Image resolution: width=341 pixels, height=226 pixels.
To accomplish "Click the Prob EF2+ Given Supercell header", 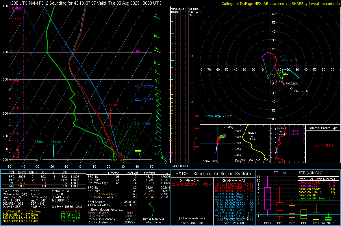I will [317, 179].
